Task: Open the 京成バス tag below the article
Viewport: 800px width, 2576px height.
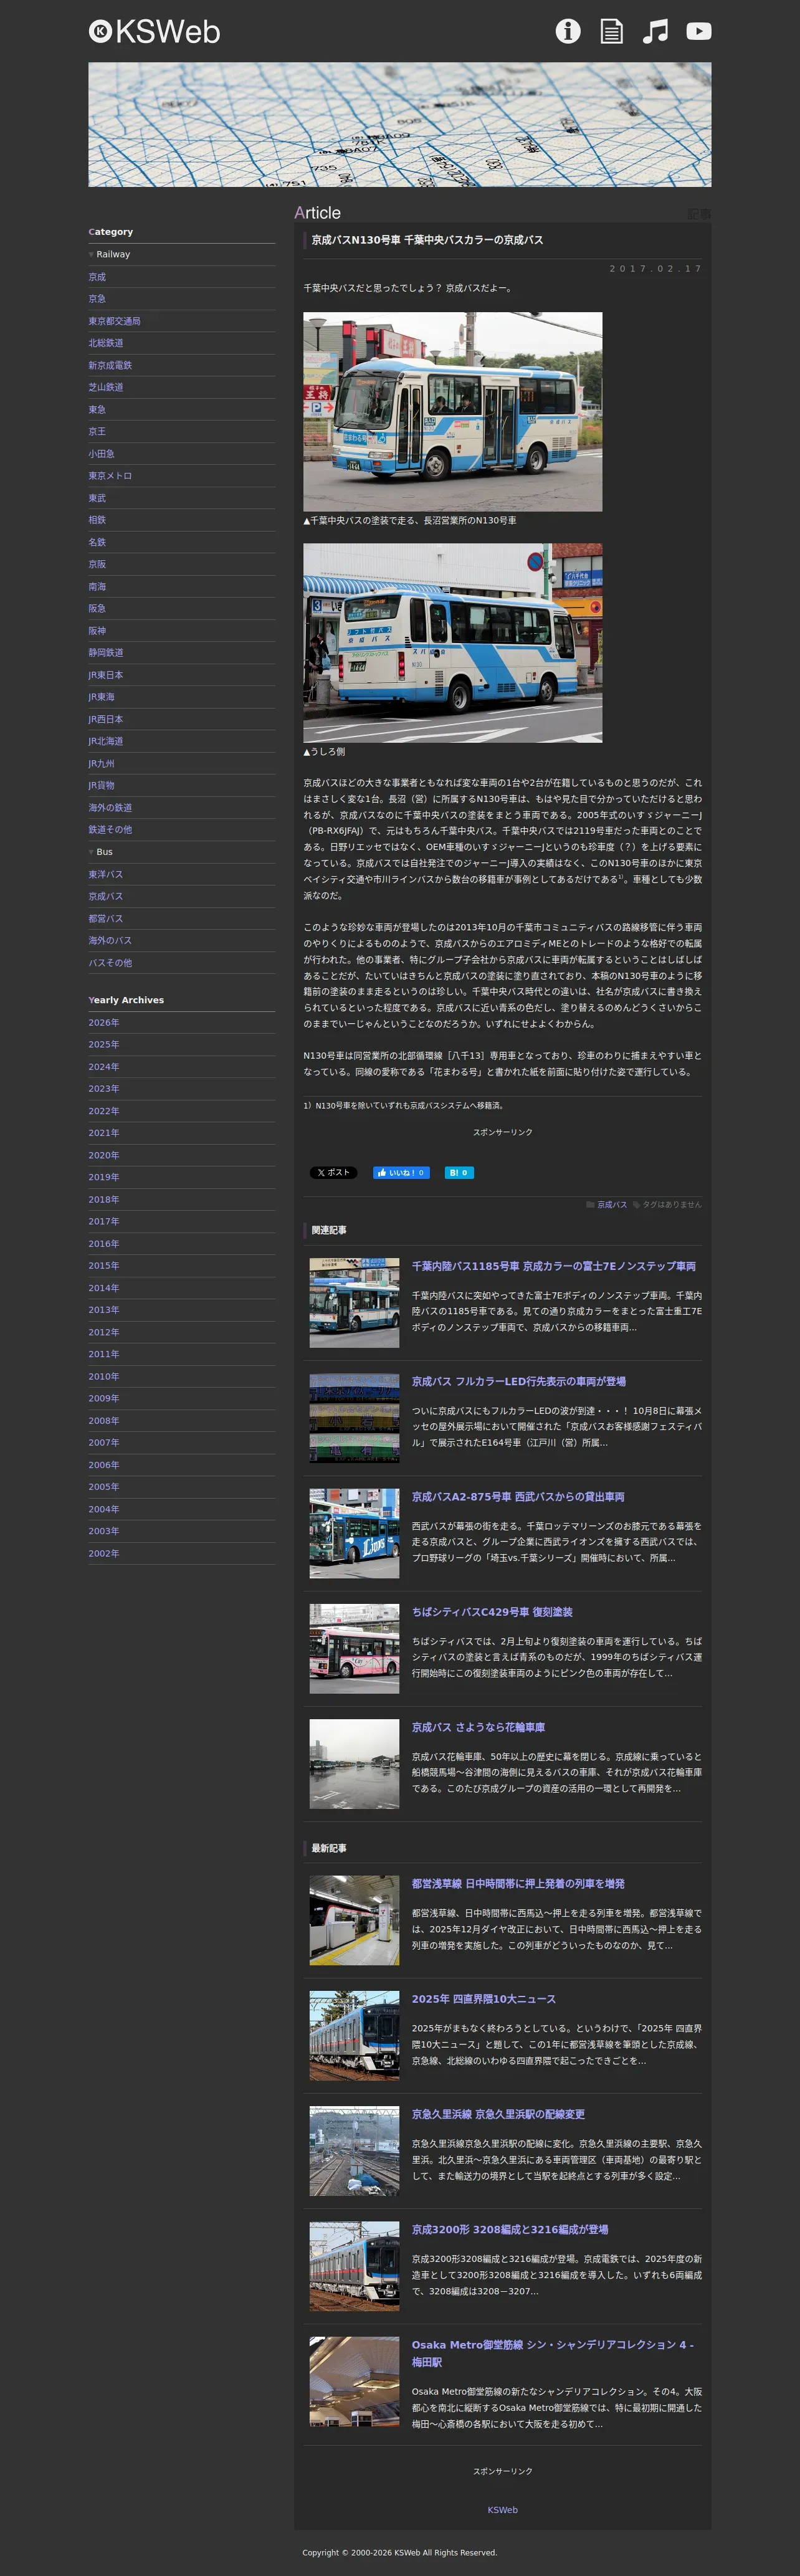Action: (612, 1205)
